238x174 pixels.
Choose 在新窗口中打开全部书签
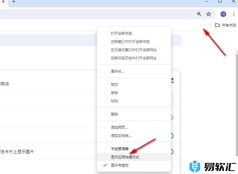pos(130,42)
